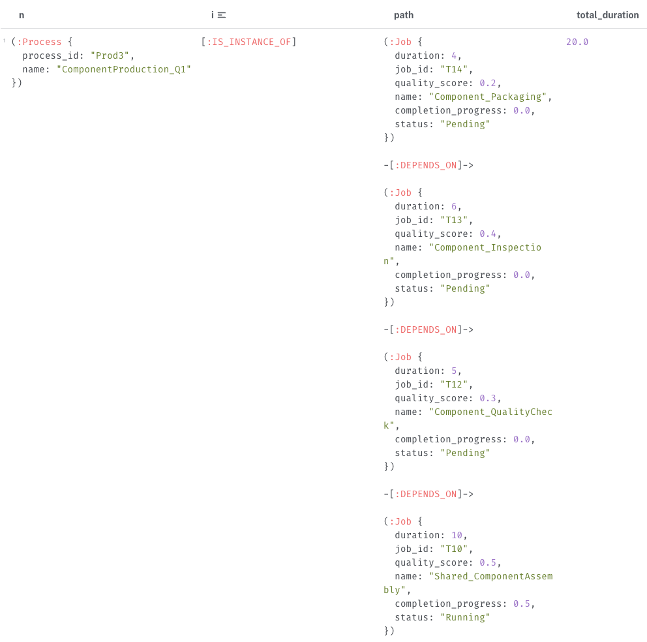647x642 pixels.
Task: Click the n column header
Action: [22, 15]
